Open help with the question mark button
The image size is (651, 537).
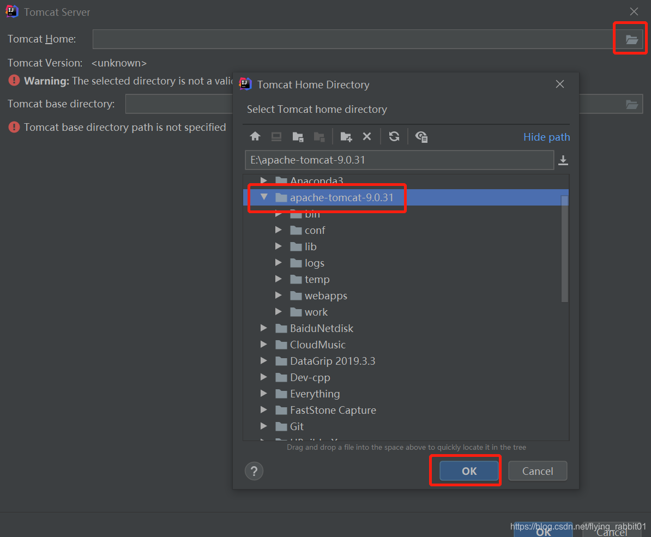[x=254, y=471]
